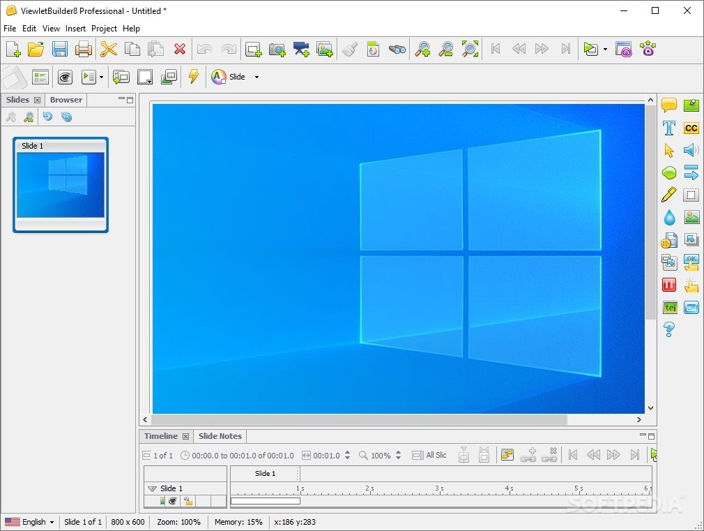Viewport: 704px width, 531px height.
Task: Insert a video with the video camera icon
Action: coord(301,49)
